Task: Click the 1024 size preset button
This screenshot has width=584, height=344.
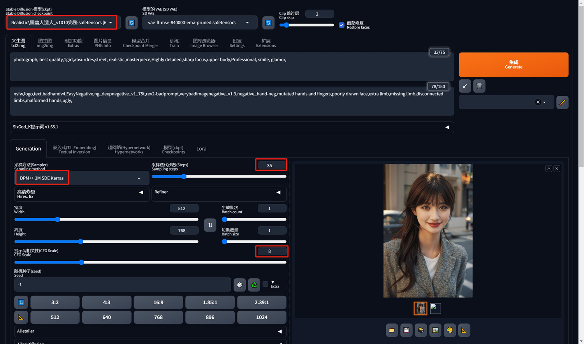Action: [262, 318]
